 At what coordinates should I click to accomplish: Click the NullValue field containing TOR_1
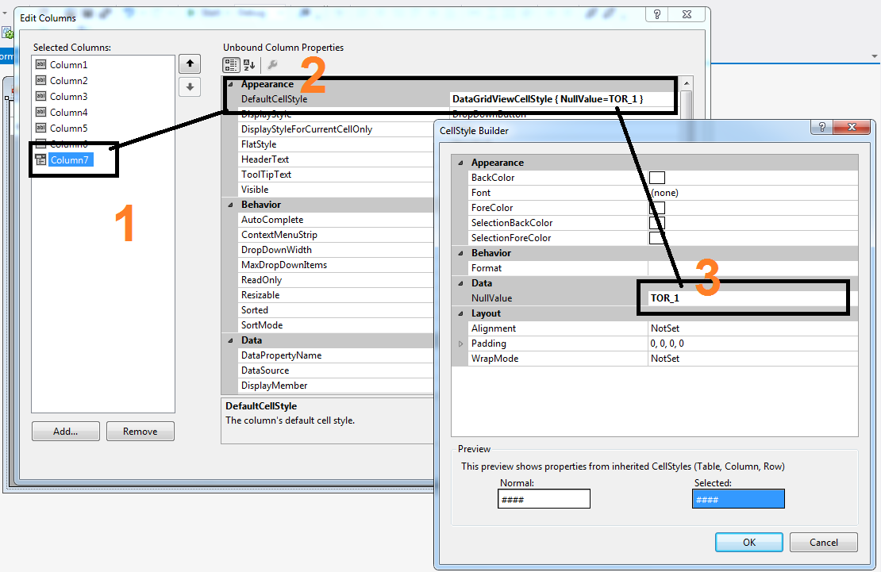pyautogui.click(x=753, y=298)
